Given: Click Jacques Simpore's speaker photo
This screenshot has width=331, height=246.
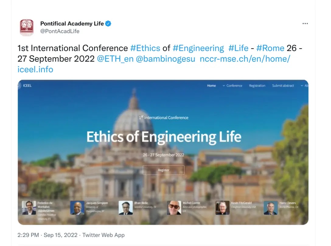Looking at the screenshot, I should point(77,208).
